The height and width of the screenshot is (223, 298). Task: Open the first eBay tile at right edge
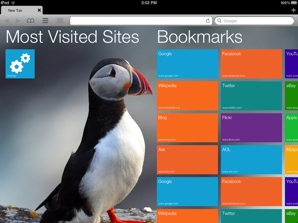(291, 96)
